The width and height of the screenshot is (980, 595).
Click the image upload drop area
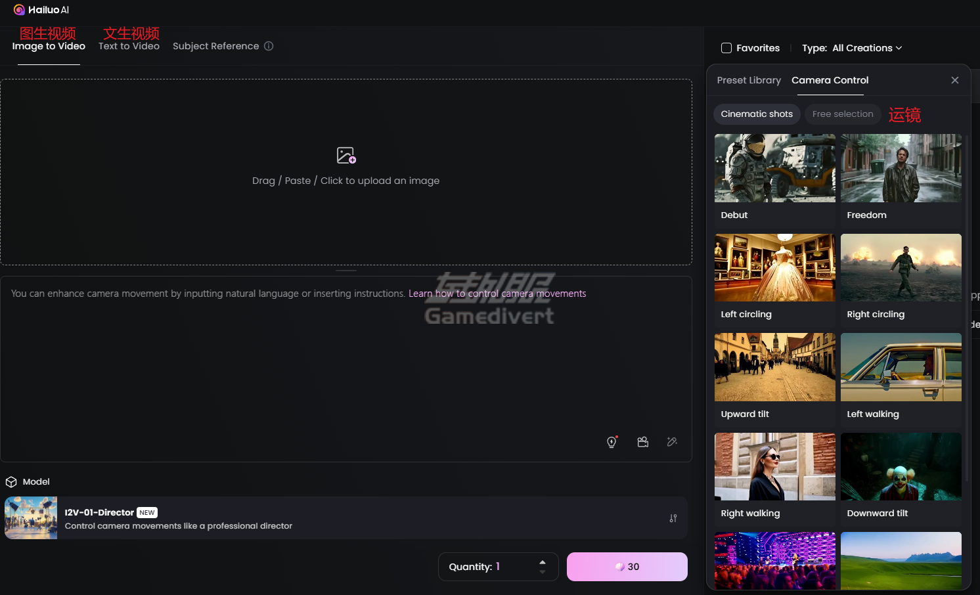pos(346,172)
